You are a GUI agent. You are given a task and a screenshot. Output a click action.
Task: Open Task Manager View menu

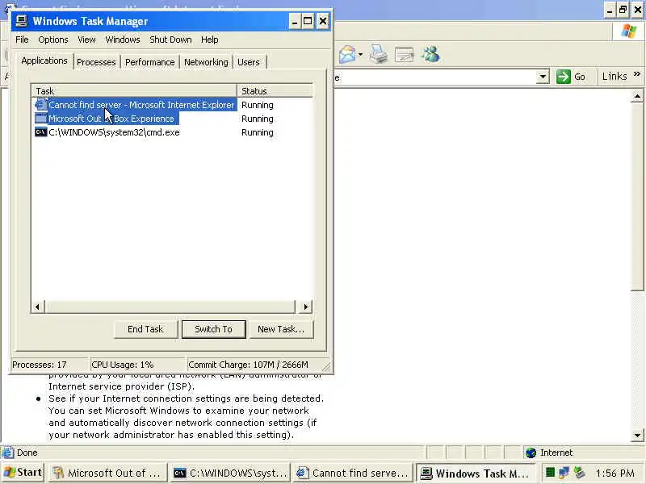point(86,40)
